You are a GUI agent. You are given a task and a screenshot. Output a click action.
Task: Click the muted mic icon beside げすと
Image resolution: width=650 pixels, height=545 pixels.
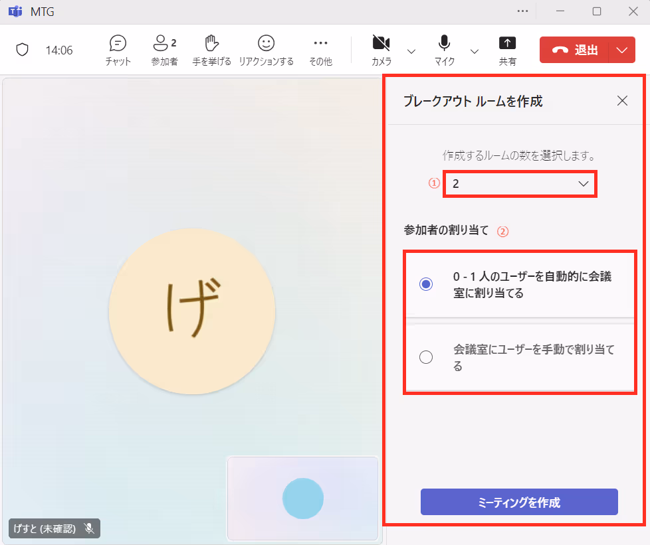(88, 528)
